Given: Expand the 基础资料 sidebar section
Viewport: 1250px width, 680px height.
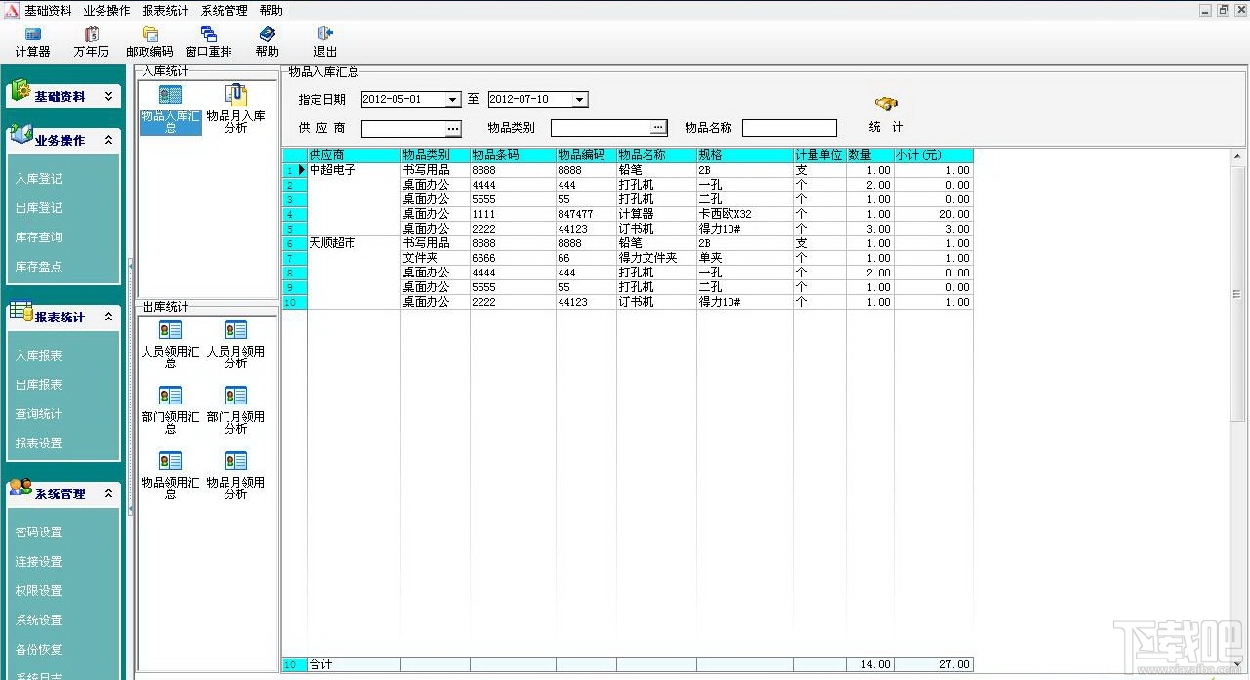Looking at the screenshot, I should (x=108, y=96).
